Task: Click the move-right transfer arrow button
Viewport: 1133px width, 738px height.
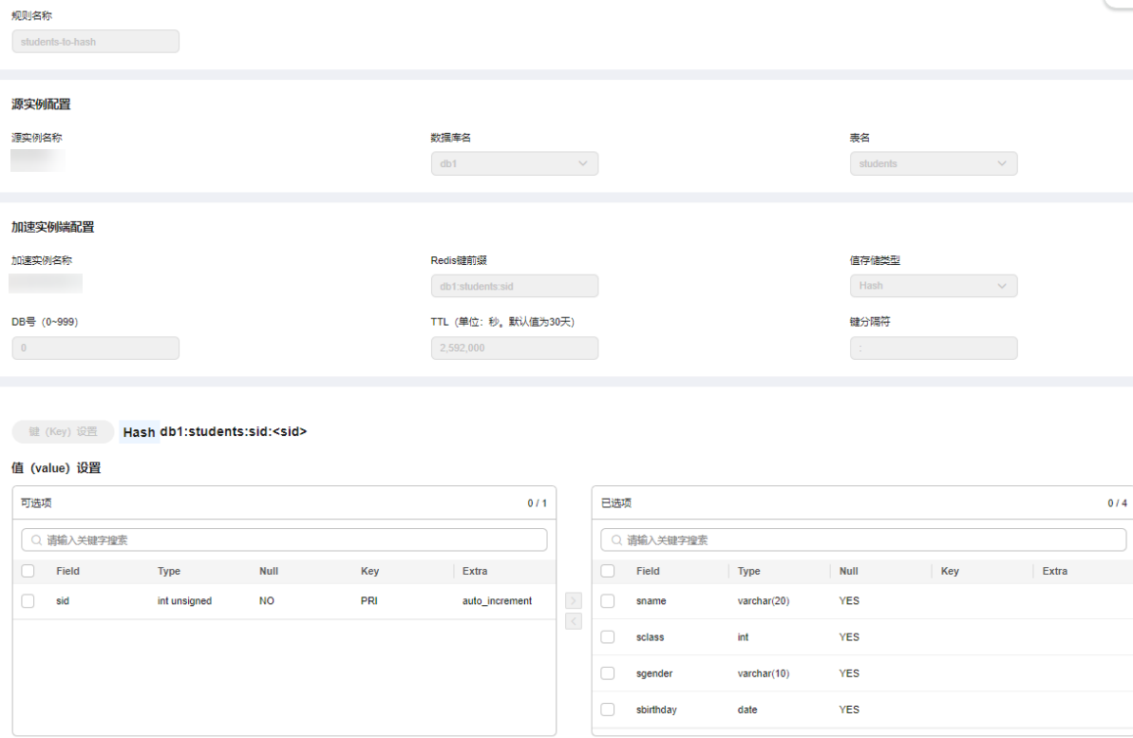Action: point(574,600)
